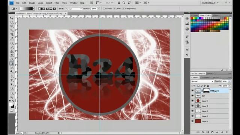The height and width of the screenshot is (135, 240).
Task: Select the Path Selection tool
Action: [x=12, y=84]
